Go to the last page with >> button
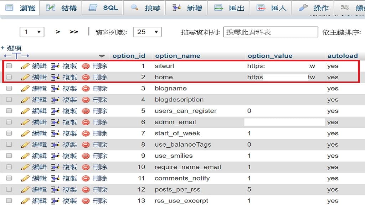This screenshot has width=365, height=205. pos(73,32)
